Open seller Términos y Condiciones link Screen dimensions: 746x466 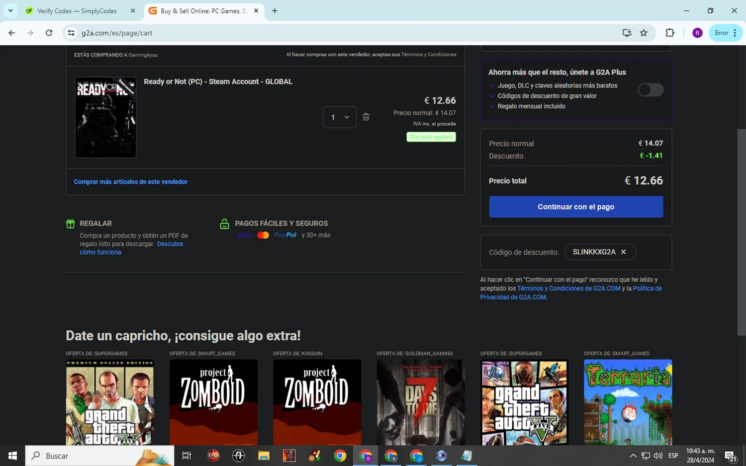click(429, 55)
